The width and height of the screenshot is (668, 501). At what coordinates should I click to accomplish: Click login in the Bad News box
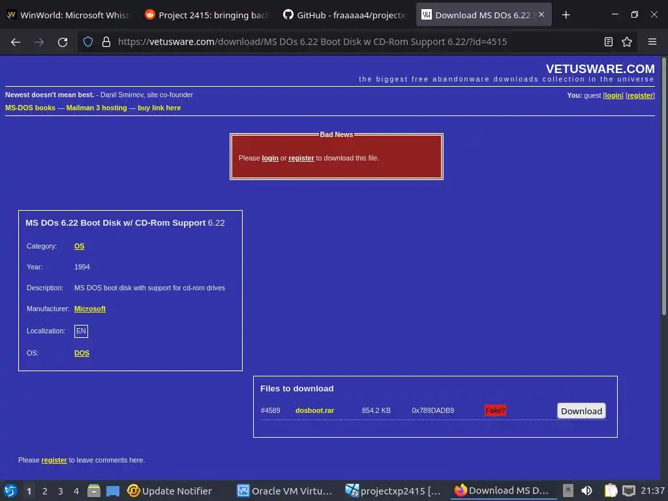(x=270, y=158)
